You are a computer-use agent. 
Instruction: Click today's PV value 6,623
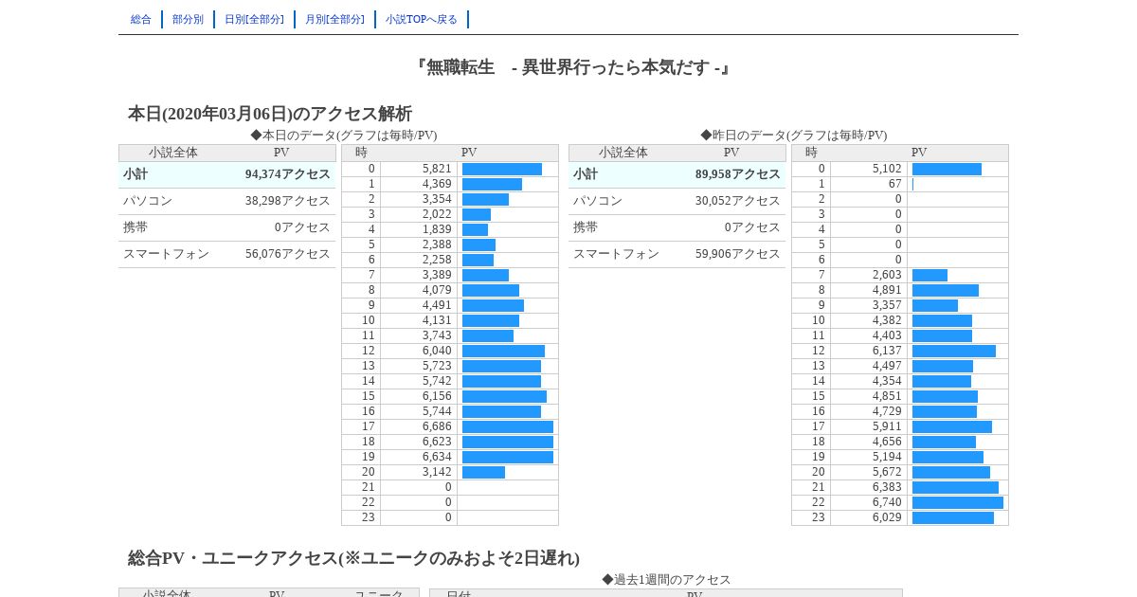pos(437,442)
